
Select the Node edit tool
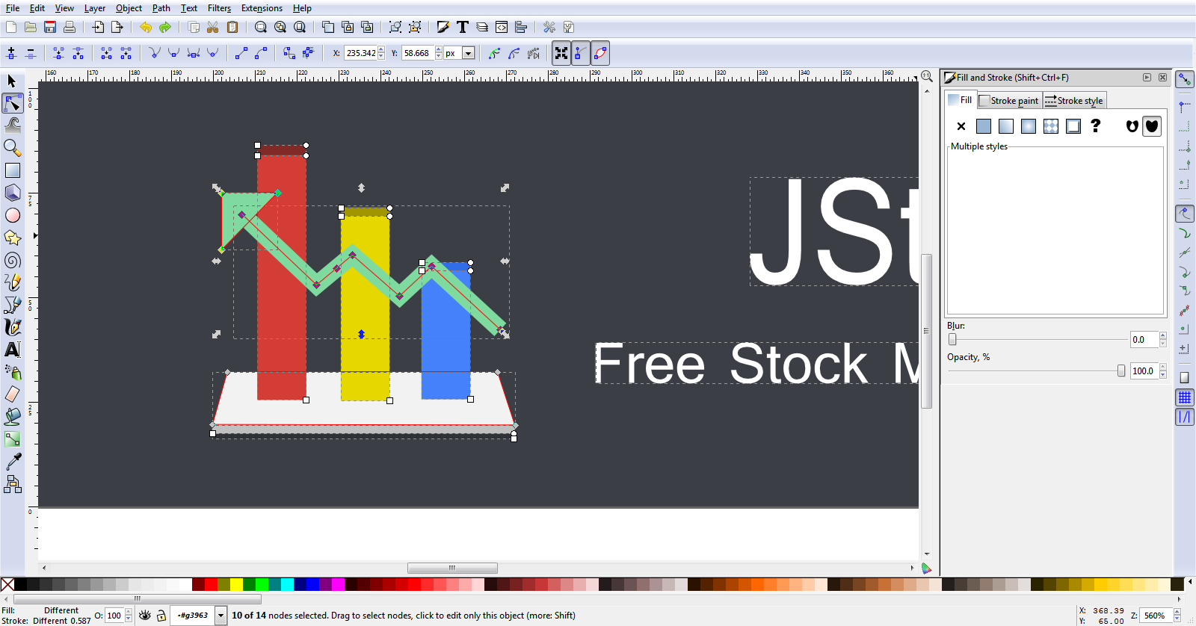pos(12,103)
